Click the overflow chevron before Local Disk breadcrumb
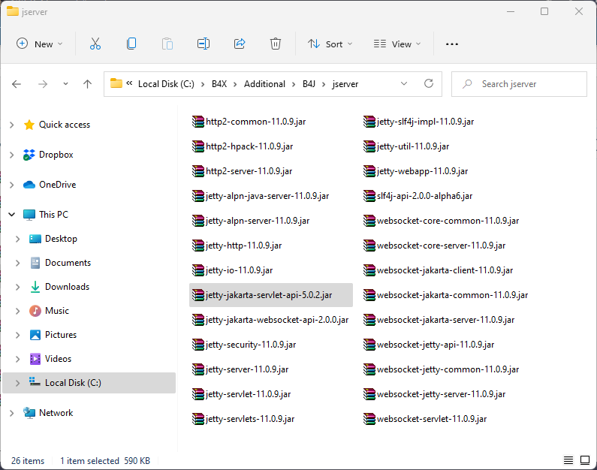 point(129,83)
